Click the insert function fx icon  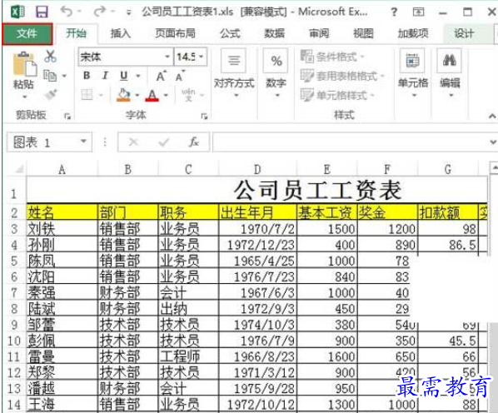tap(194, 142)
